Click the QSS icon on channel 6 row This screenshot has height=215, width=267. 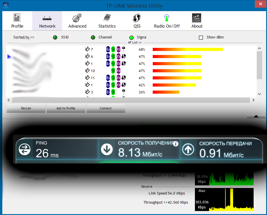[x=124, y=56]
